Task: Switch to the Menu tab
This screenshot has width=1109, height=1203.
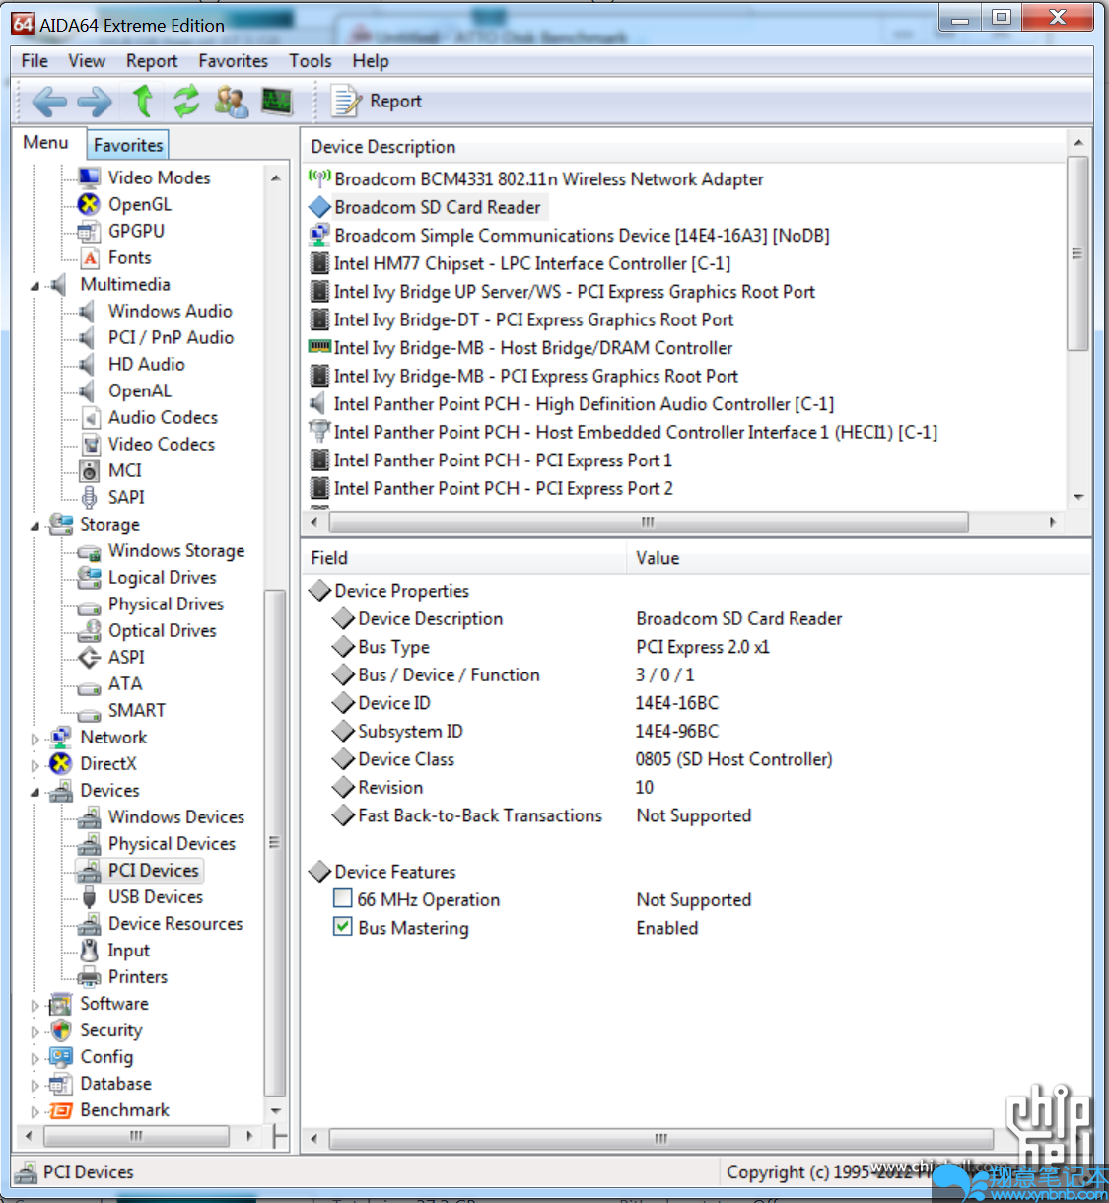Action: (46, 143)
